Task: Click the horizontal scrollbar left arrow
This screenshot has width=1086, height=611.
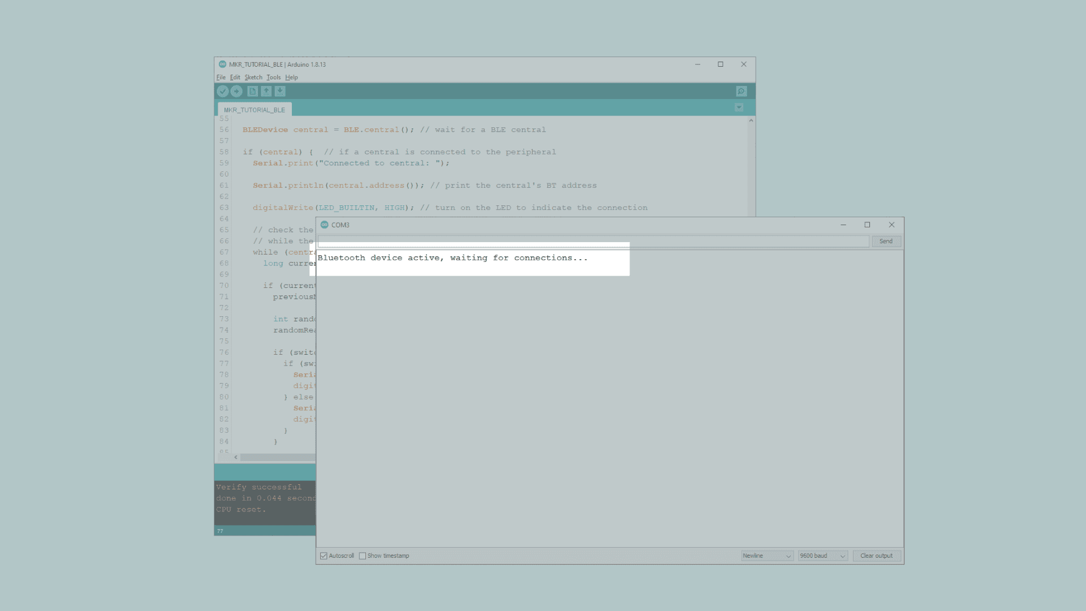Action: pos(236,457)
